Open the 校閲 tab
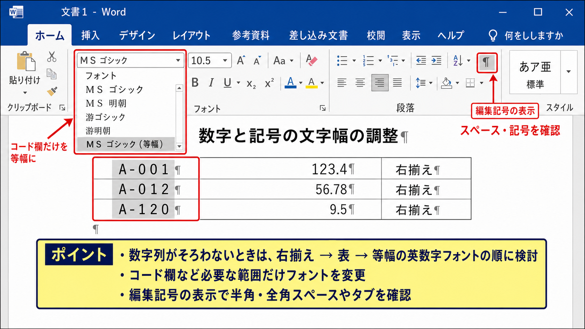Viewport: 585px width, 329px height. click(376, 35)
